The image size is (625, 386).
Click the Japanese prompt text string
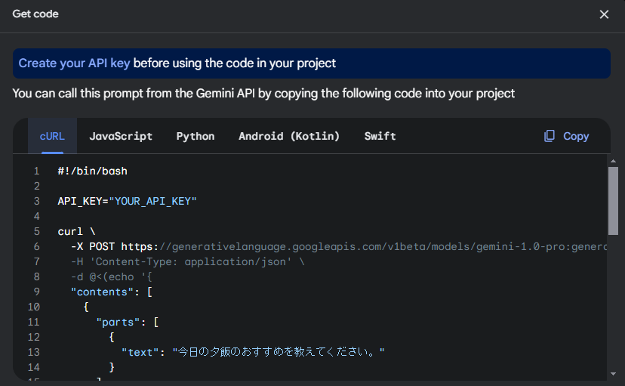279,352
